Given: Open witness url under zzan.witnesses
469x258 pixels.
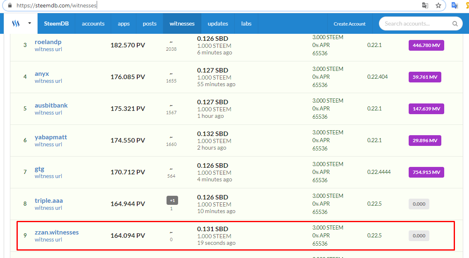Looking at the screenshot, I should click(x=48, y=239).
